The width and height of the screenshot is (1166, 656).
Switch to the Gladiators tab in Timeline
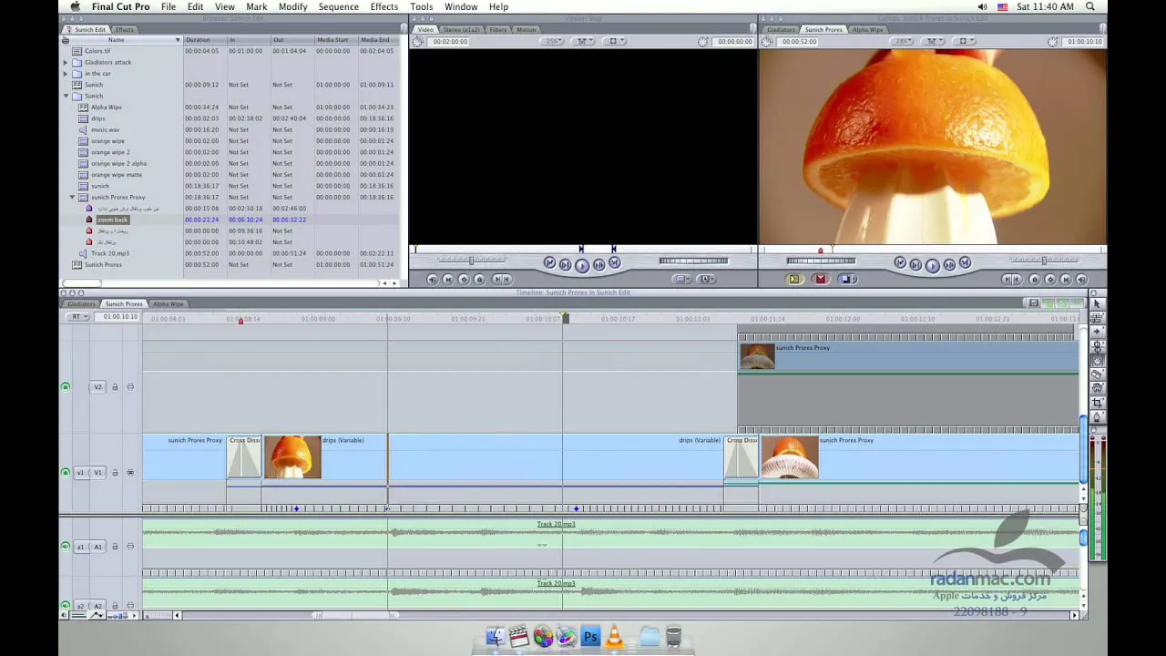pos(81,303)
